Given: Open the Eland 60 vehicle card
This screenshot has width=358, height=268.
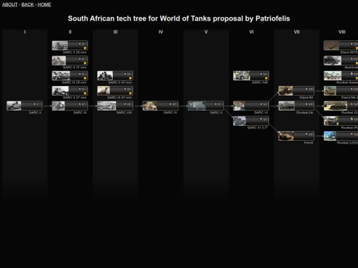Looking at the screenshot, I should click(296, 91).
